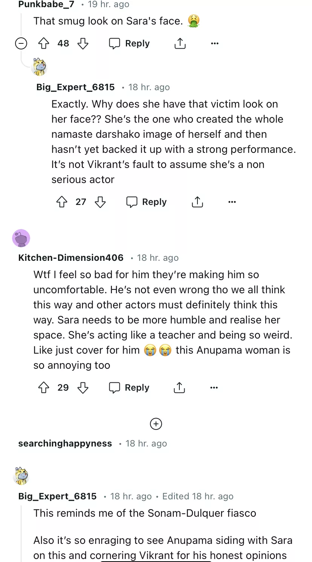
Task: Open more options on Punkbabe_7's comment
Action: point(215,44)
